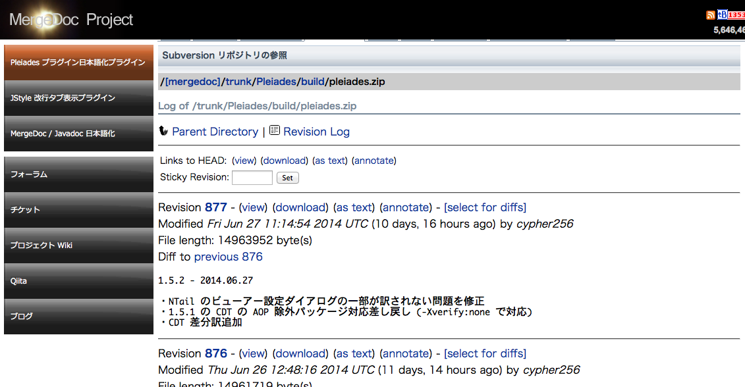Image resolution: width=745 pixels, height=387 pixels.
Task: Open the フォーラム sidebar item
Action: tap(78, 174)
